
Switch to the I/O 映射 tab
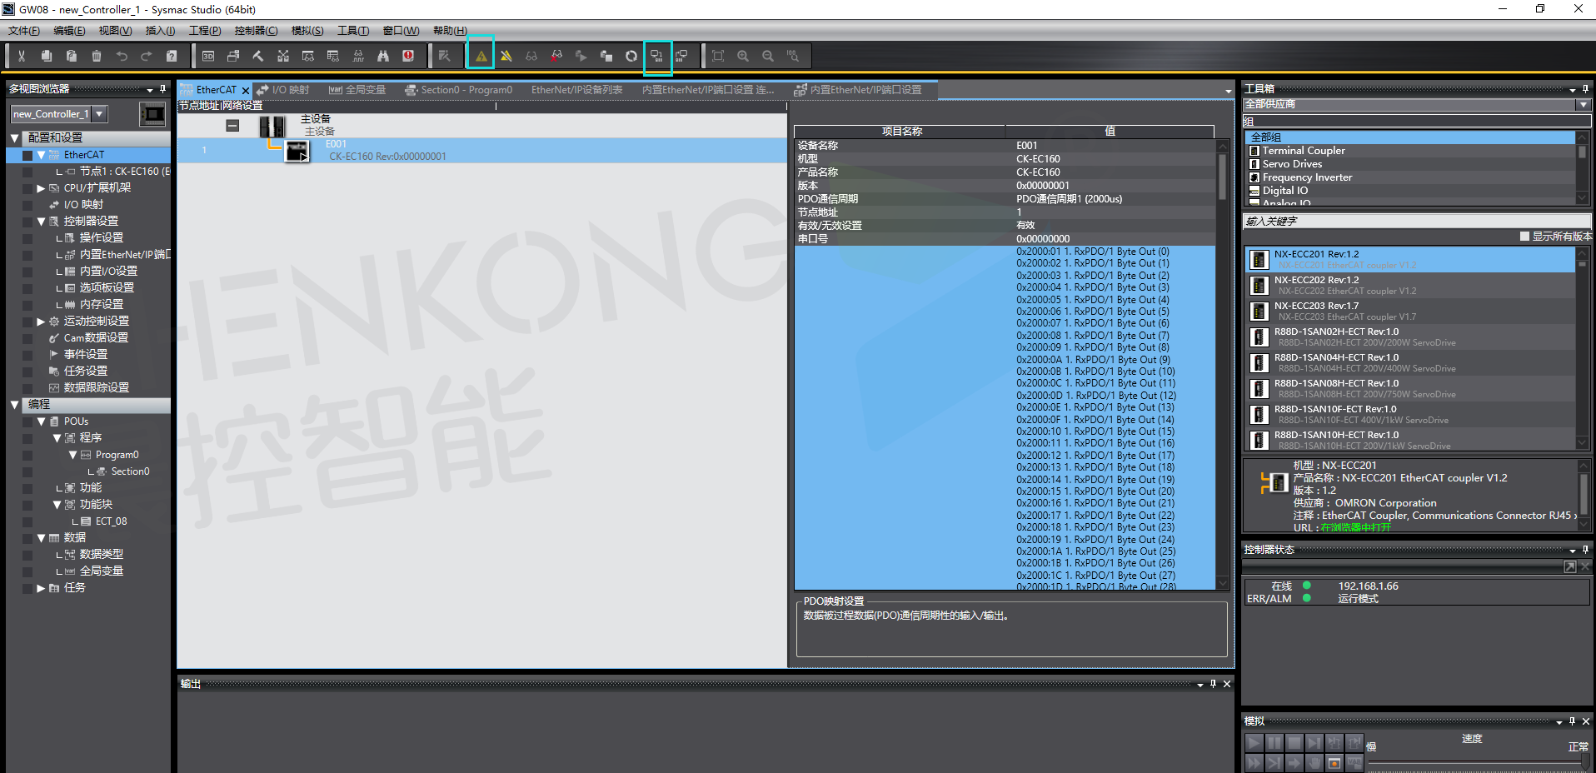point(284,90)
